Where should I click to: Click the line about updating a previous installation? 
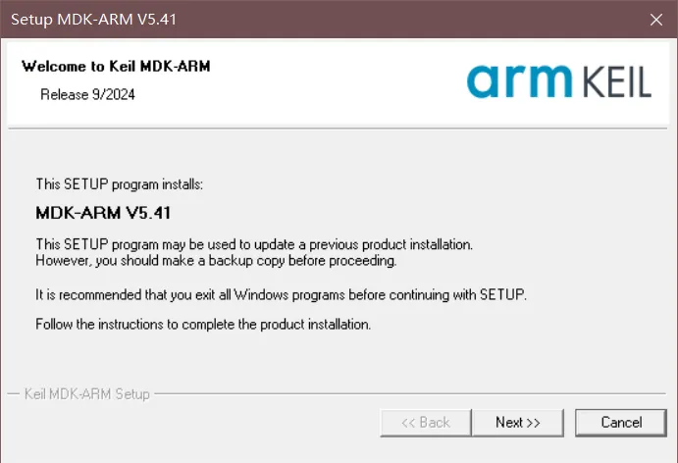pyautogui.click(x=254, y=243)
